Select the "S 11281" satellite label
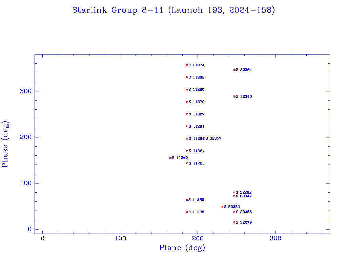Image resolution: width=347 pixels, height=260 pixels. click(196, 127)
